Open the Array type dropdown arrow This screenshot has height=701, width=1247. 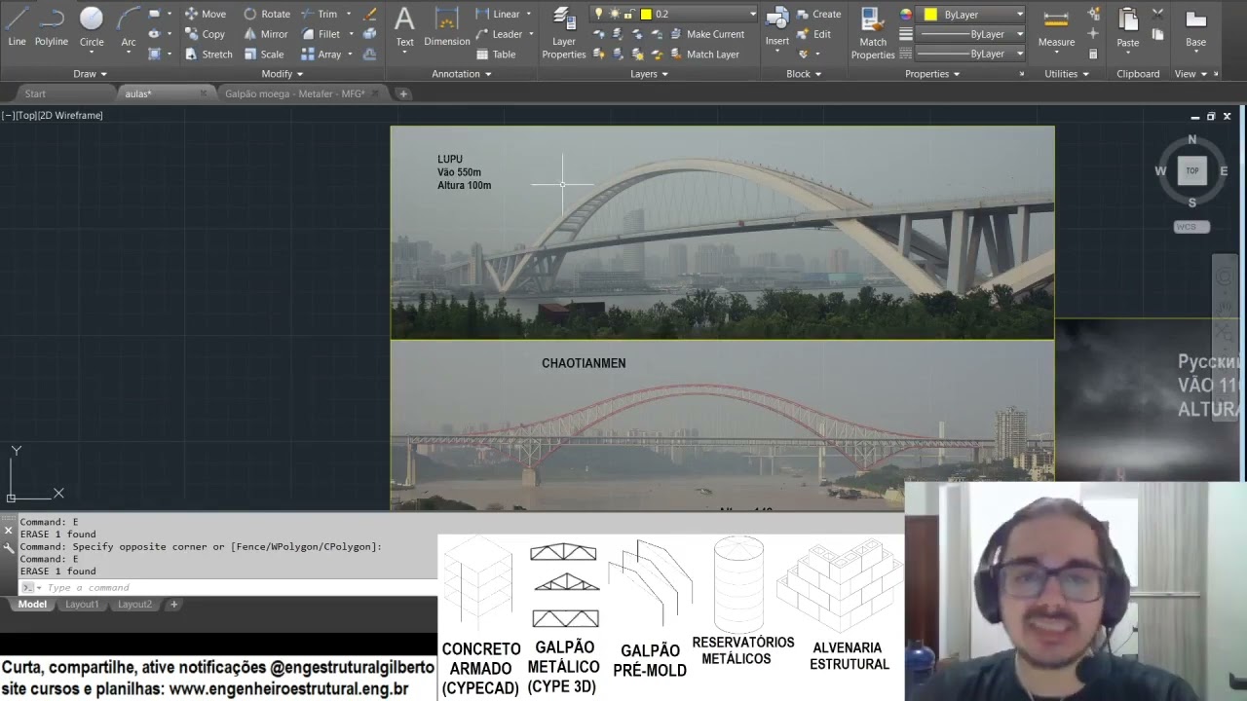tap(350, 55)
